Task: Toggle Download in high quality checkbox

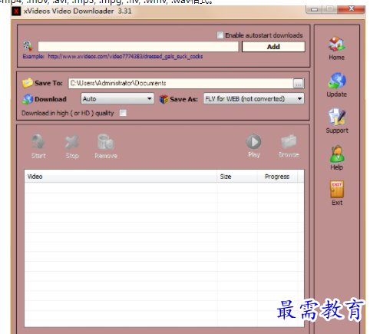Action: click(x=123, y=113)
